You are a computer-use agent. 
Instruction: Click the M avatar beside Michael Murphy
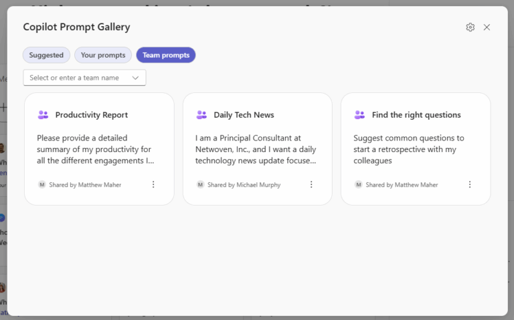coord(200,185)
